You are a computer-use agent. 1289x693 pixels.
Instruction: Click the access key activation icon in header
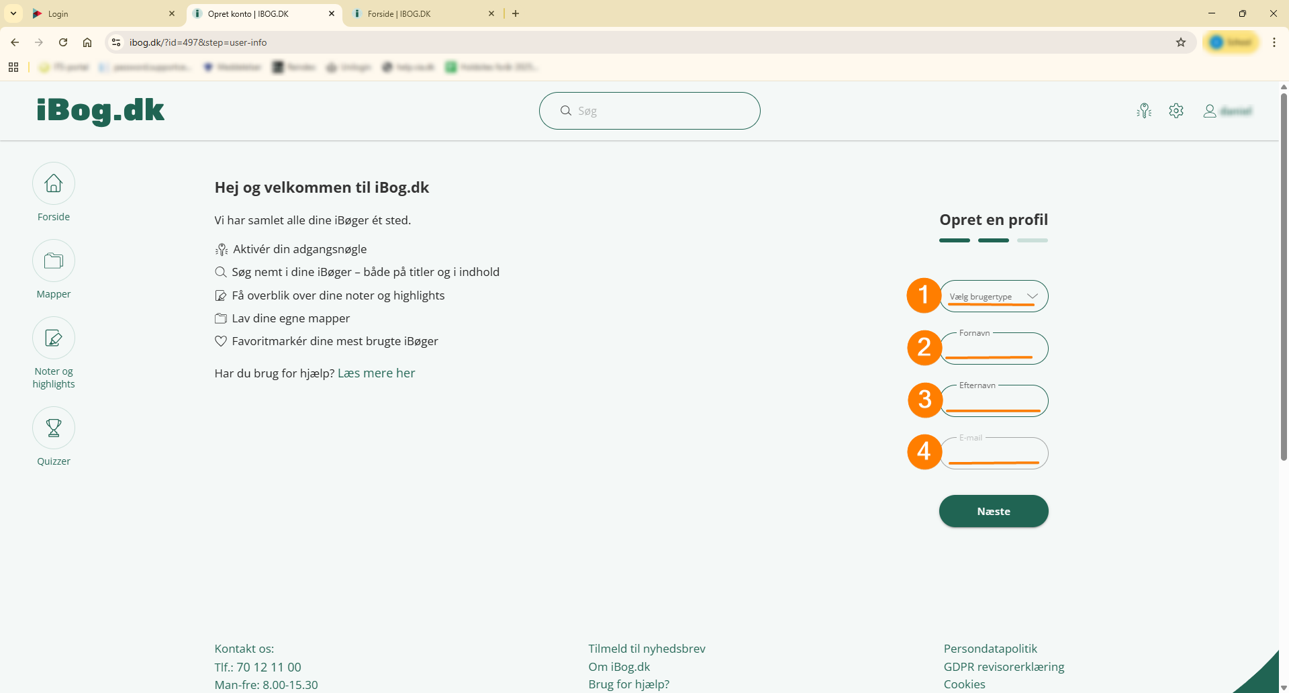pyautogui.click(x=1144, y=111)
